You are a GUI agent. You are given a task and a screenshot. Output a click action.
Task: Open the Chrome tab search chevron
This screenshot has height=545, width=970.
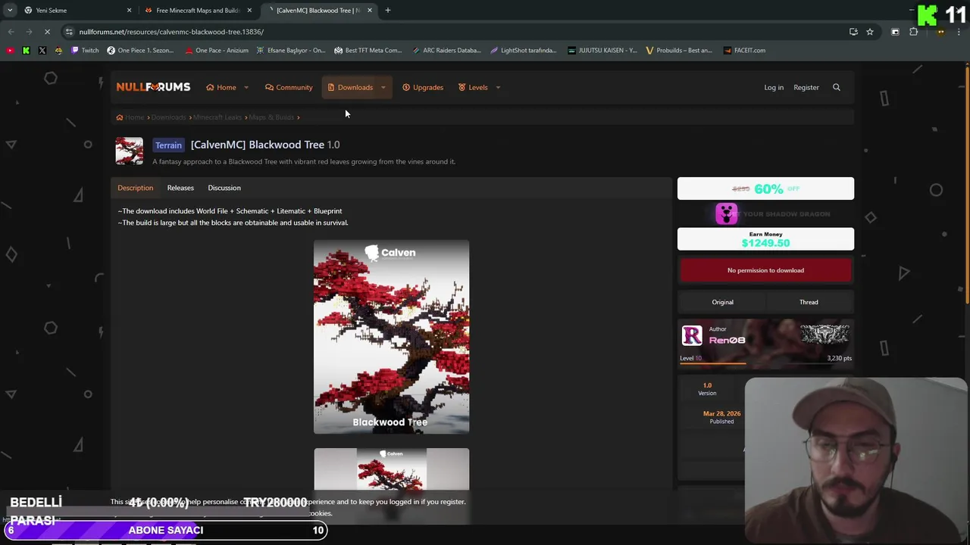[9, 11]
